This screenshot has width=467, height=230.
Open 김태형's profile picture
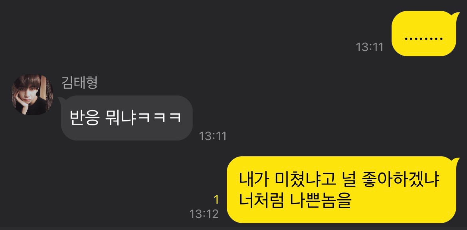pyautogui.click(x=32, y=95)
